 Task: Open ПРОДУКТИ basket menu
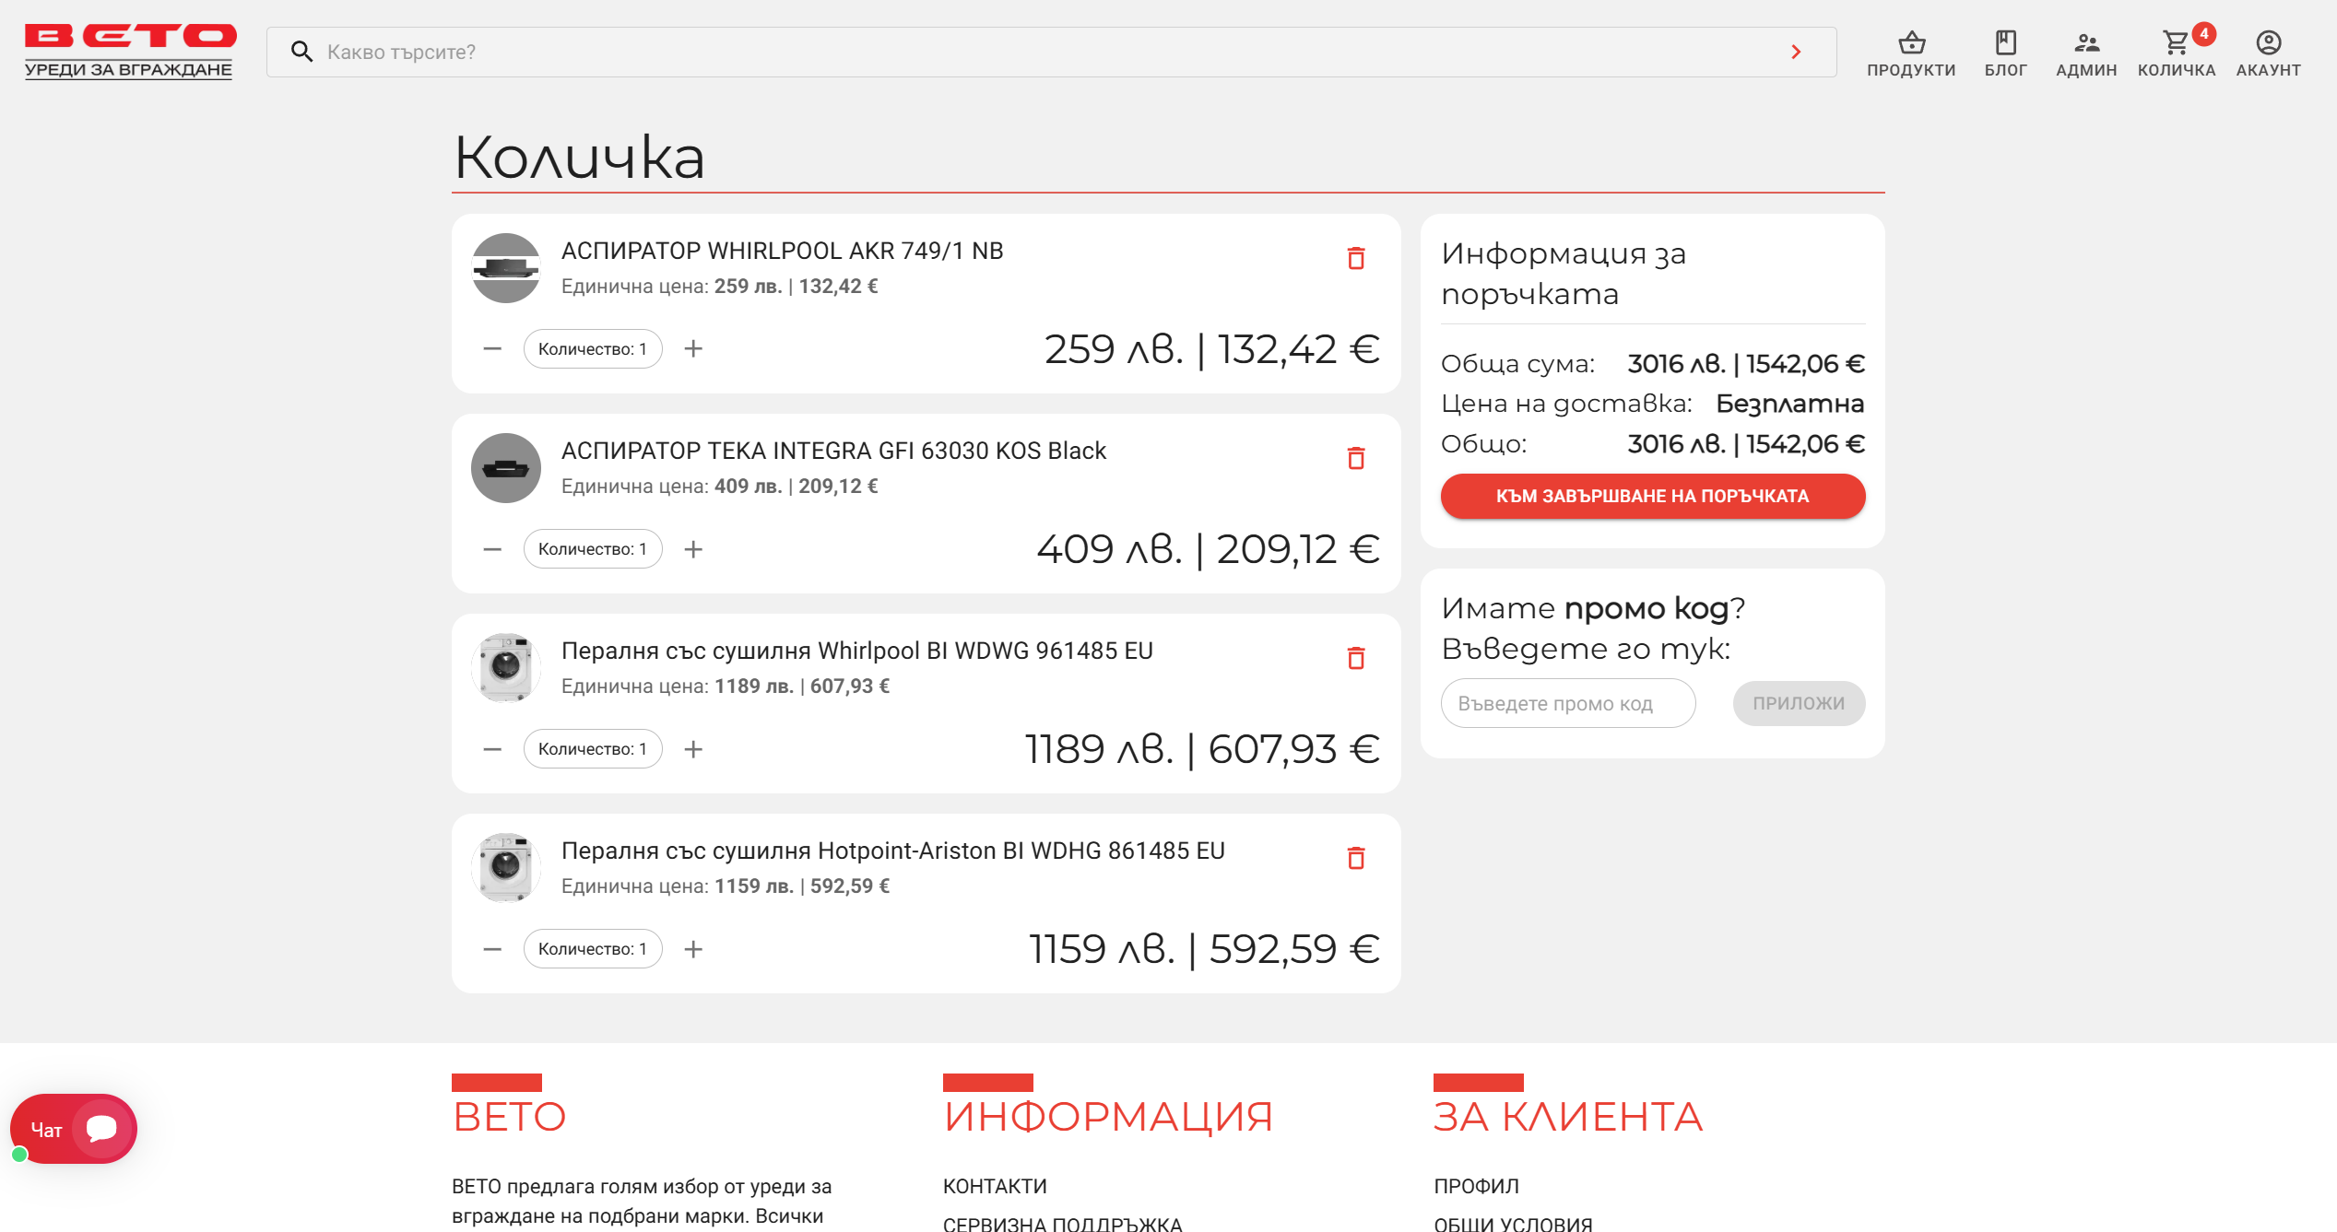click(1911, 53)
